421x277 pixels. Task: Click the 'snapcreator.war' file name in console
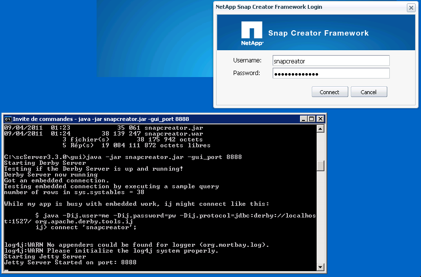(x=174, y=134)
